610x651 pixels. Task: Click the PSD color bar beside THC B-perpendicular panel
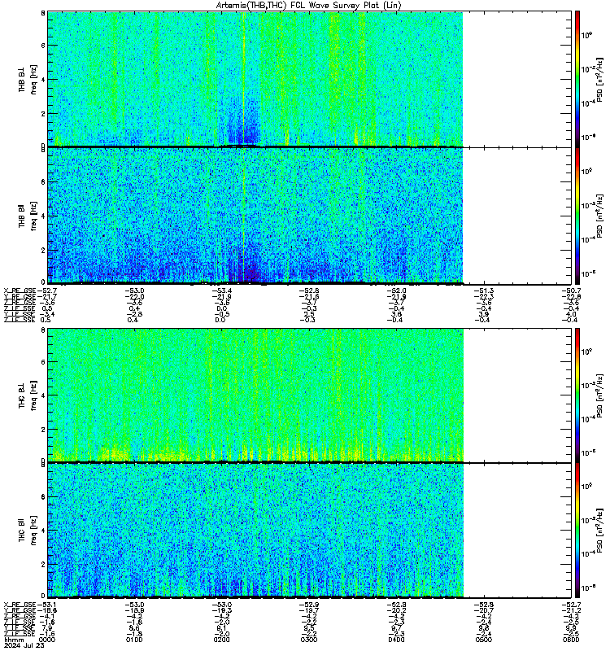coord(577,395)
